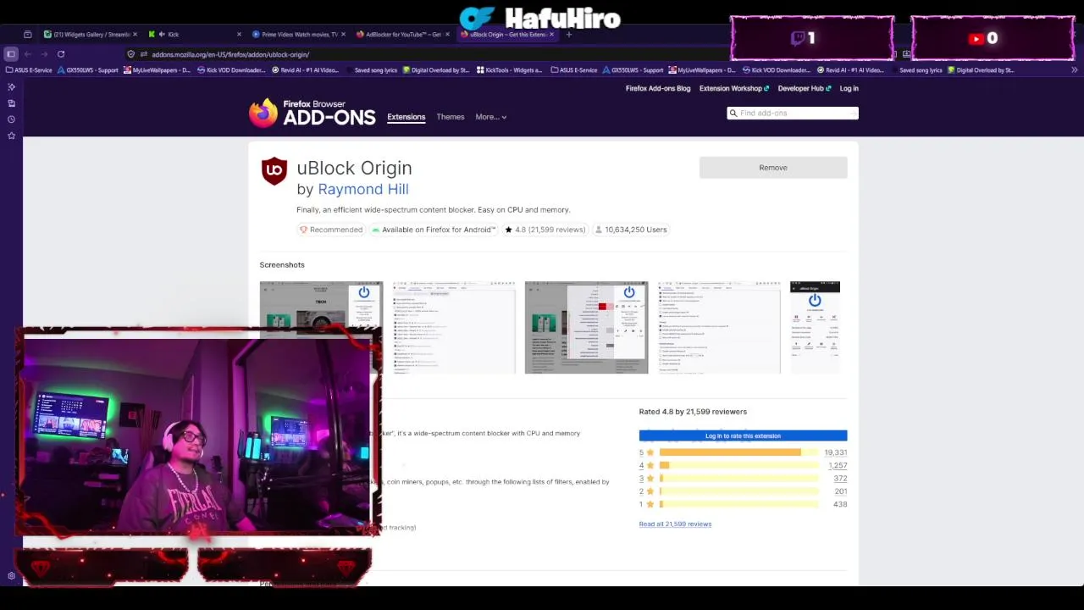Click Log in to rate this extension

click(x=743, y=435)
